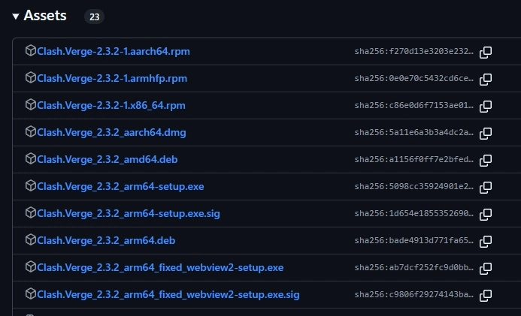The width and height of the screenshot is (521, 316).
Task: Collapse the Assets section triangle
Action: 16,17
